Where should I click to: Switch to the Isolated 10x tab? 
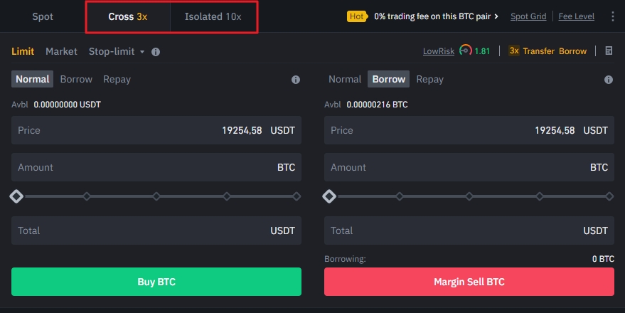pyautogui.click(x=213, y=16)
